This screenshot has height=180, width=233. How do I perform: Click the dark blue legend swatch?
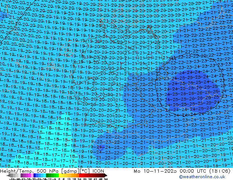(x=35, y=175)
